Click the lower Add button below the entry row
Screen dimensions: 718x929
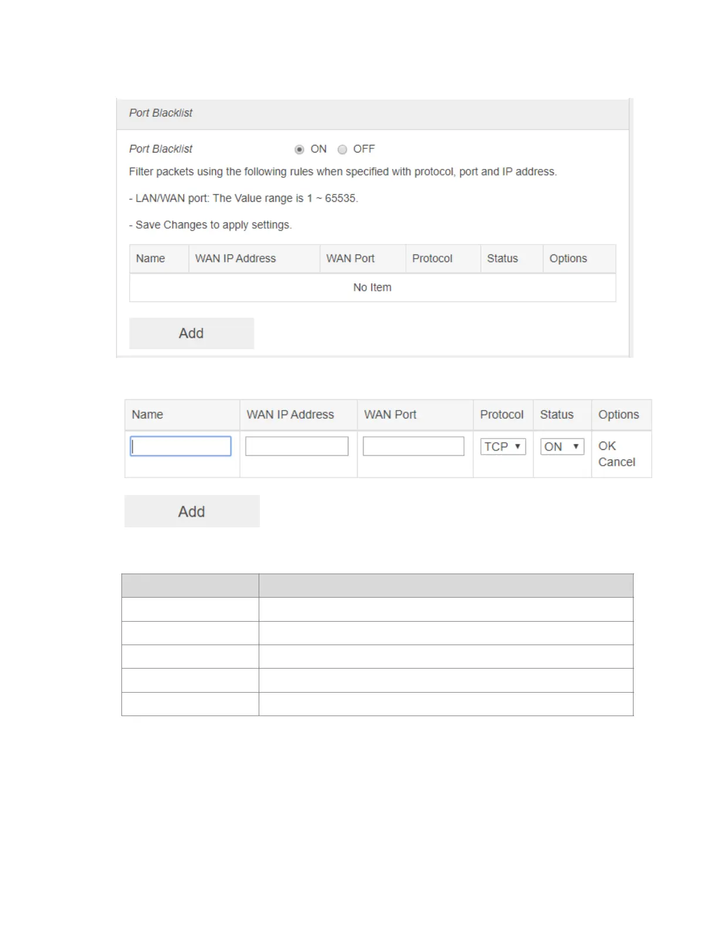pos(192,511)
